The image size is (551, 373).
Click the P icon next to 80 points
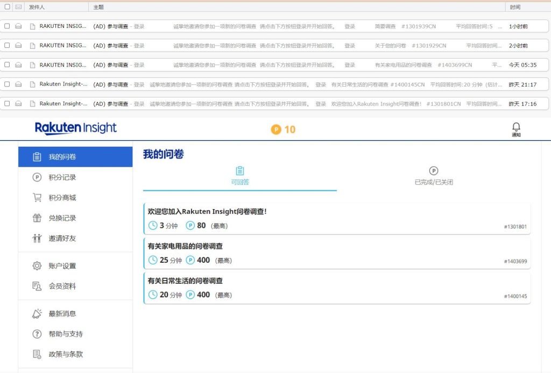pyautogui.click(x=190, y=225)
